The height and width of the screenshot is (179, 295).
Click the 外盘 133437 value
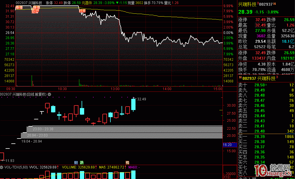(x=258, y=58)
